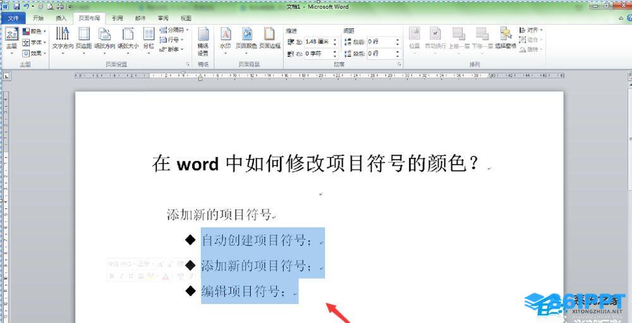Open the 主题 (Themes) gallery
This screenshot has height=323, width=632.
[x=11, y=41]
